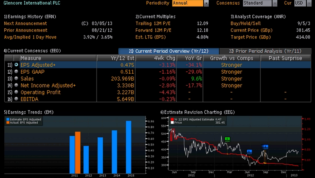
Task: Click the Glencore International PLC title
Action: pyautogui.click(x=32, y=3)
